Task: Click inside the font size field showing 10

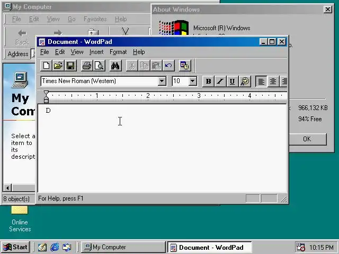Action: (x=180, y=81)
